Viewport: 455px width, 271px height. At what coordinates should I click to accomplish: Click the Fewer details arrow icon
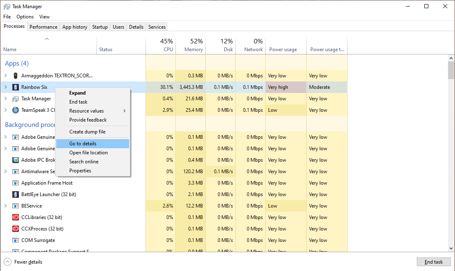point(7,262)
